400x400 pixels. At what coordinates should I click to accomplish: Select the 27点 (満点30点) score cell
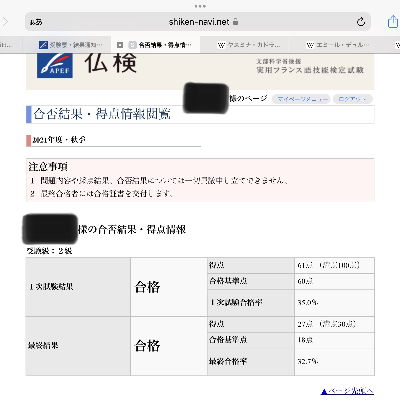(x=334, y=324)
